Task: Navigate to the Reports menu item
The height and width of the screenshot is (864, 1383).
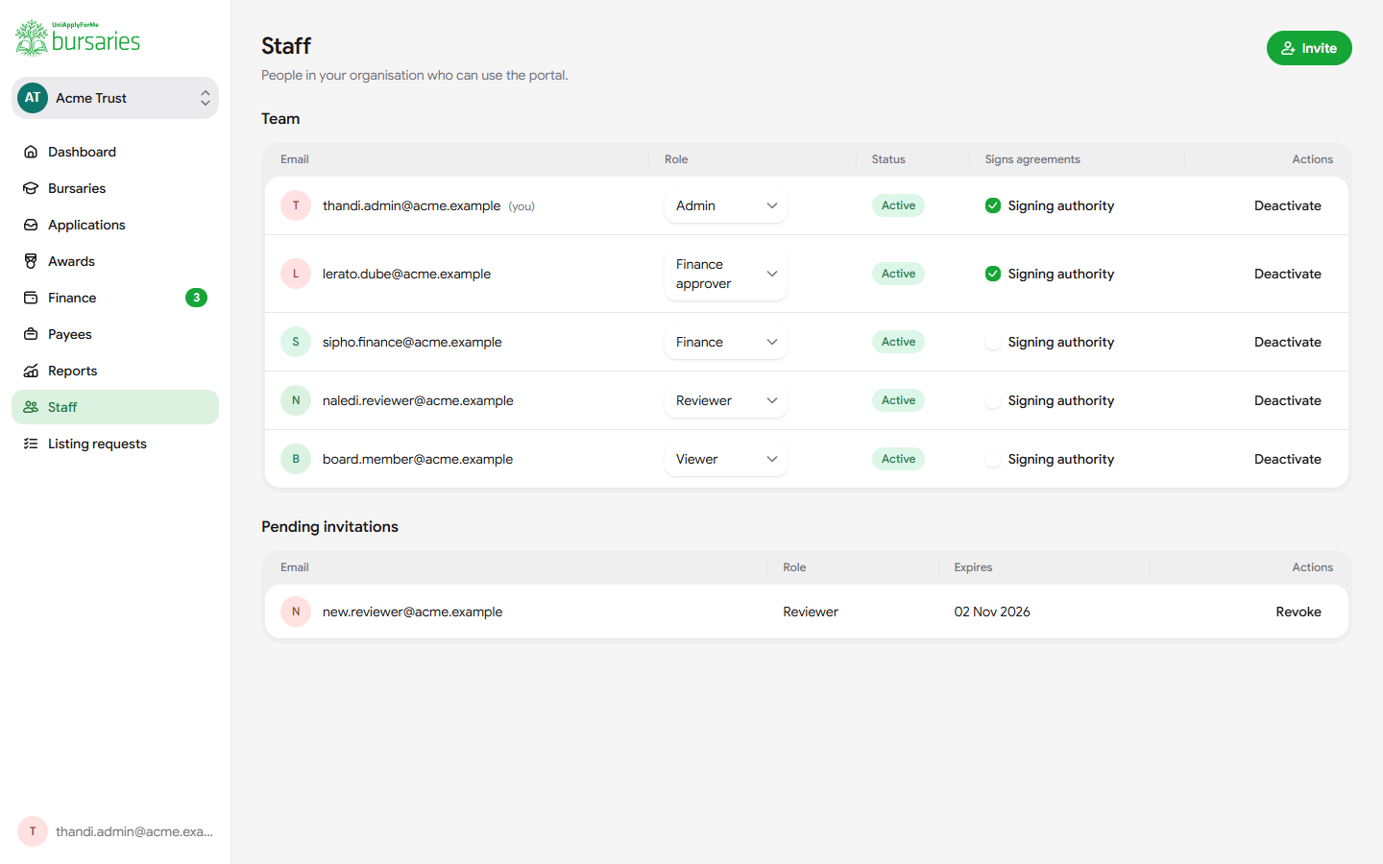Action: pos(115,371)
